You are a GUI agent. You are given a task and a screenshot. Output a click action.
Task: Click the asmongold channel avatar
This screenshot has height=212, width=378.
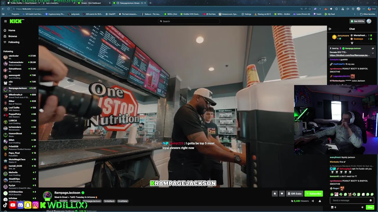point(5,77)
